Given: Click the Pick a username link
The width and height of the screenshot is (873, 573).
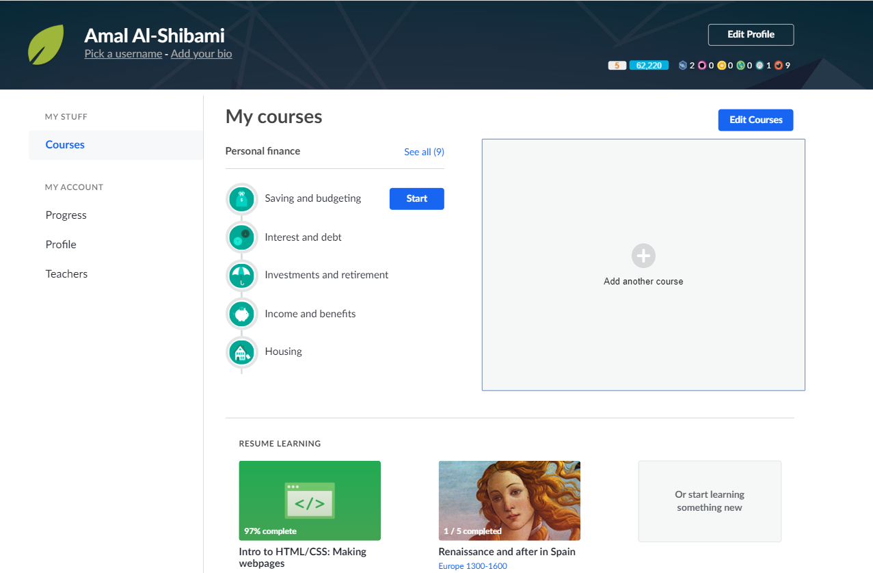Looking at the screenshot, I should (x=123, y=54).
